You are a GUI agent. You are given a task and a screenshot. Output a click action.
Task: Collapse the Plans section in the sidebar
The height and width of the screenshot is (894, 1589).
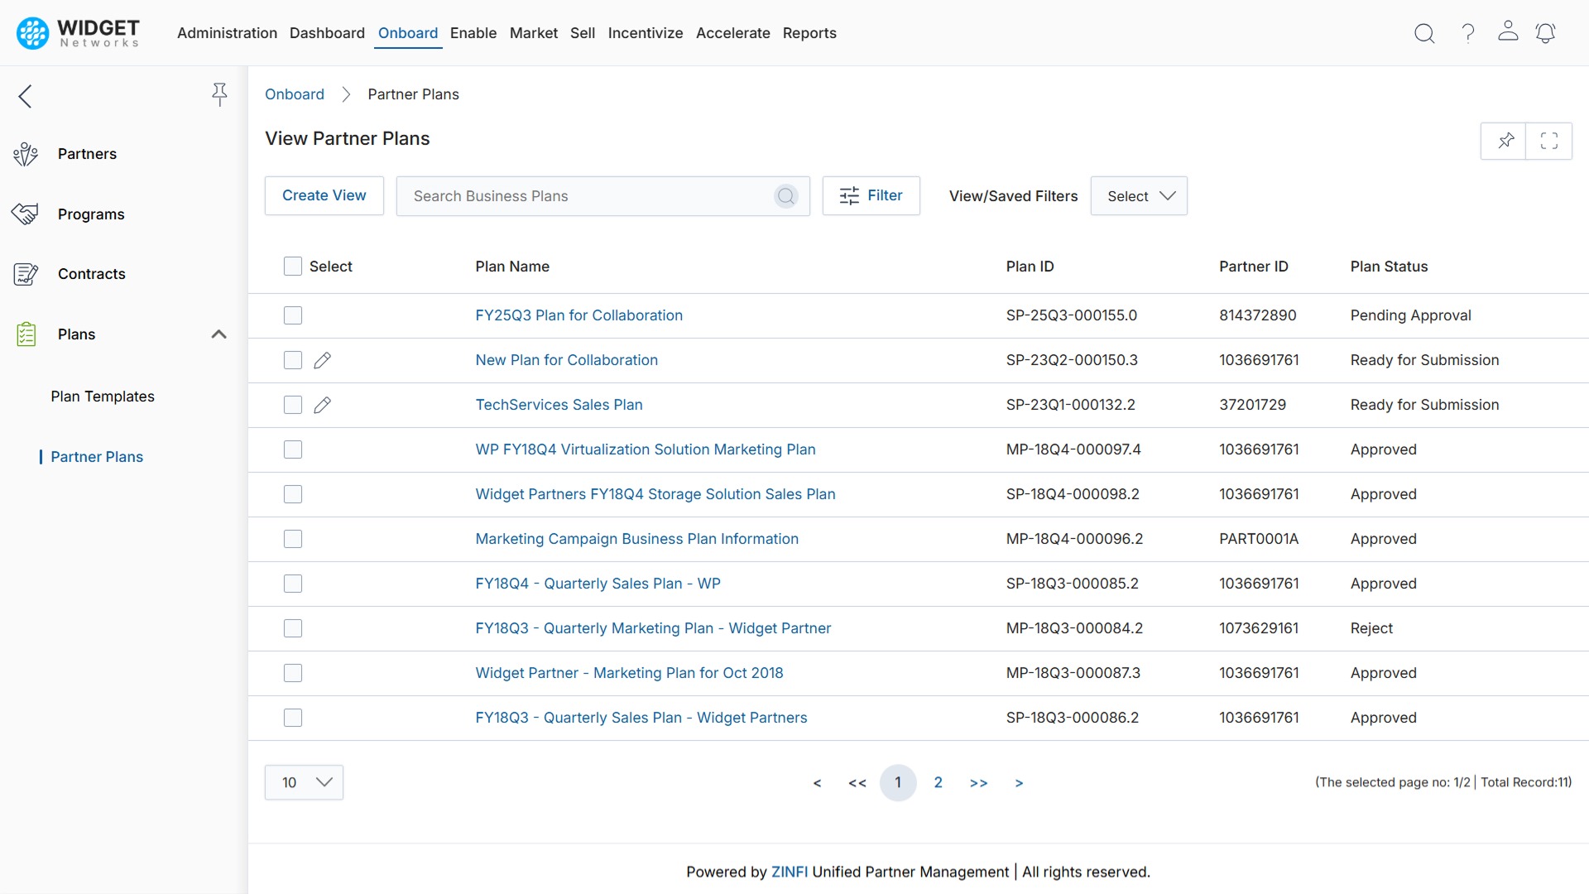coord(218,334)
